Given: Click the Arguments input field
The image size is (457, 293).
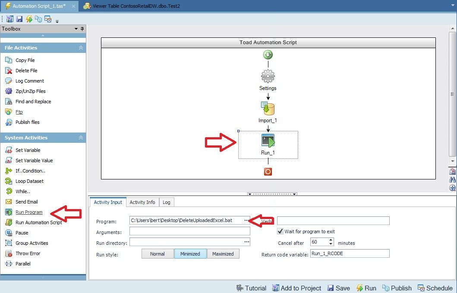Looking at the screenshot, I should point(190,231).
